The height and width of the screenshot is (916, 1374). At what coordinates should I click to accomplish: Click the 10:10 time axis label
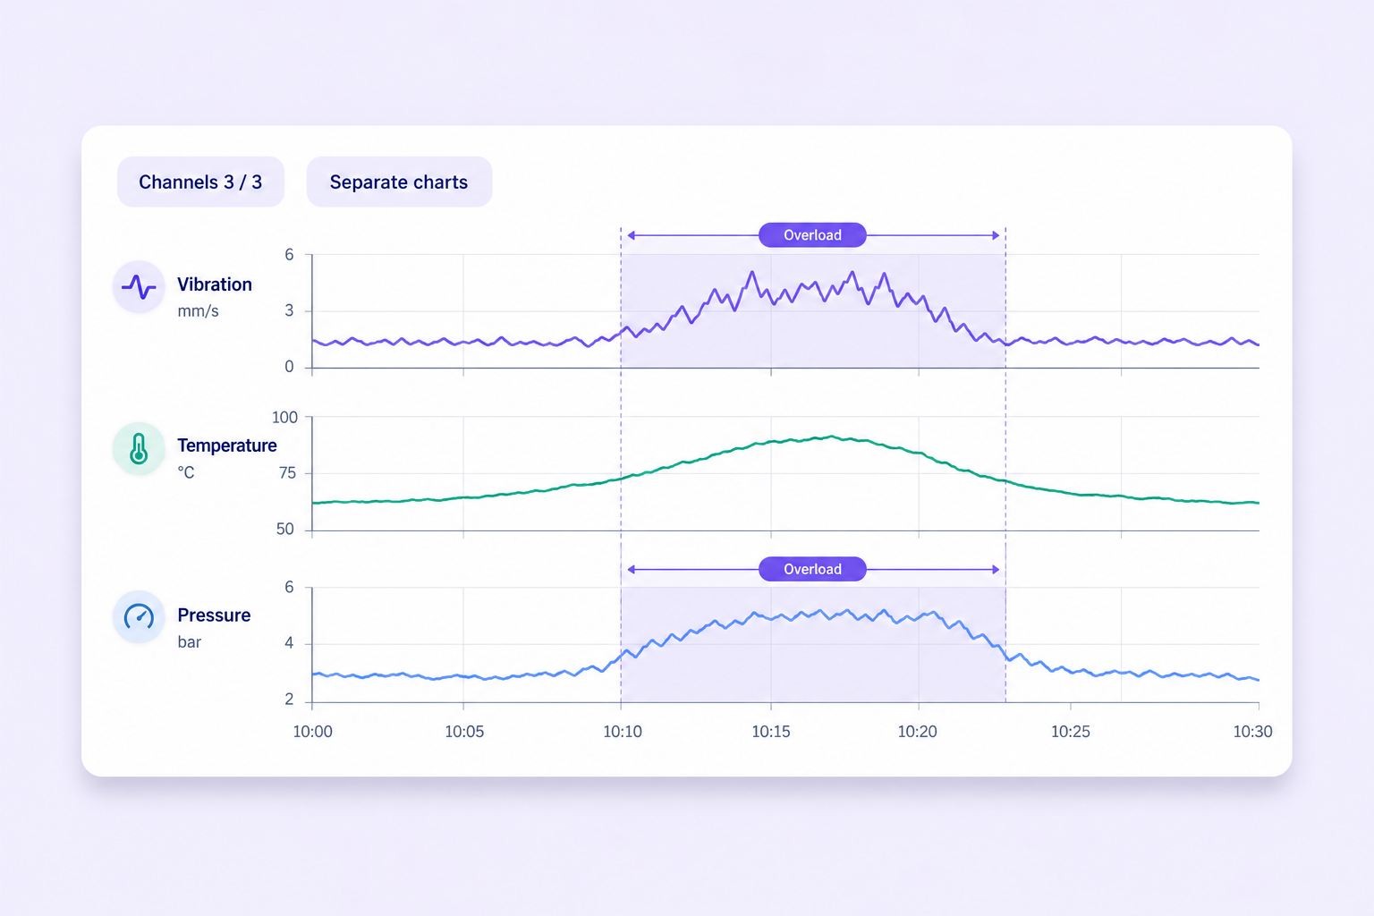click(623, 732)
